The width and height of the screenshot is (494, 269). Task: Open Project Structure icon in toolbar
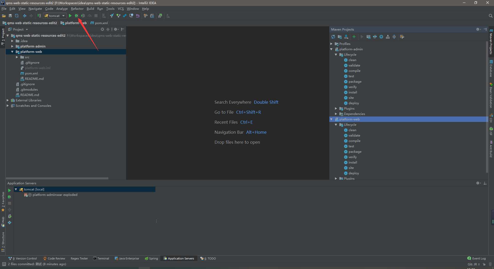(x=152, y=16)
